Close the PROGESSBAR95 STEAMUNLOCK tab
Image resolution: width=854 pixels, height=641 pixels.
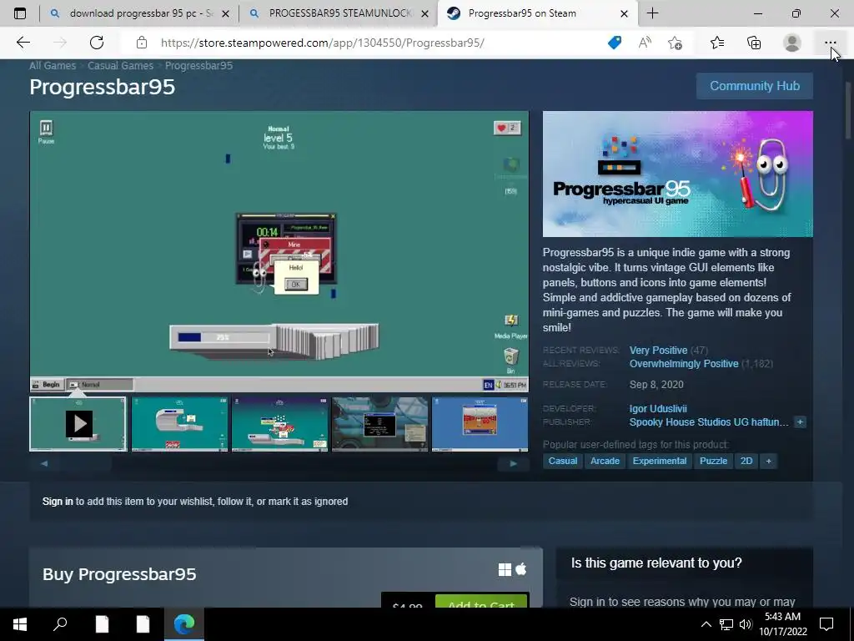tap(424, 13)
